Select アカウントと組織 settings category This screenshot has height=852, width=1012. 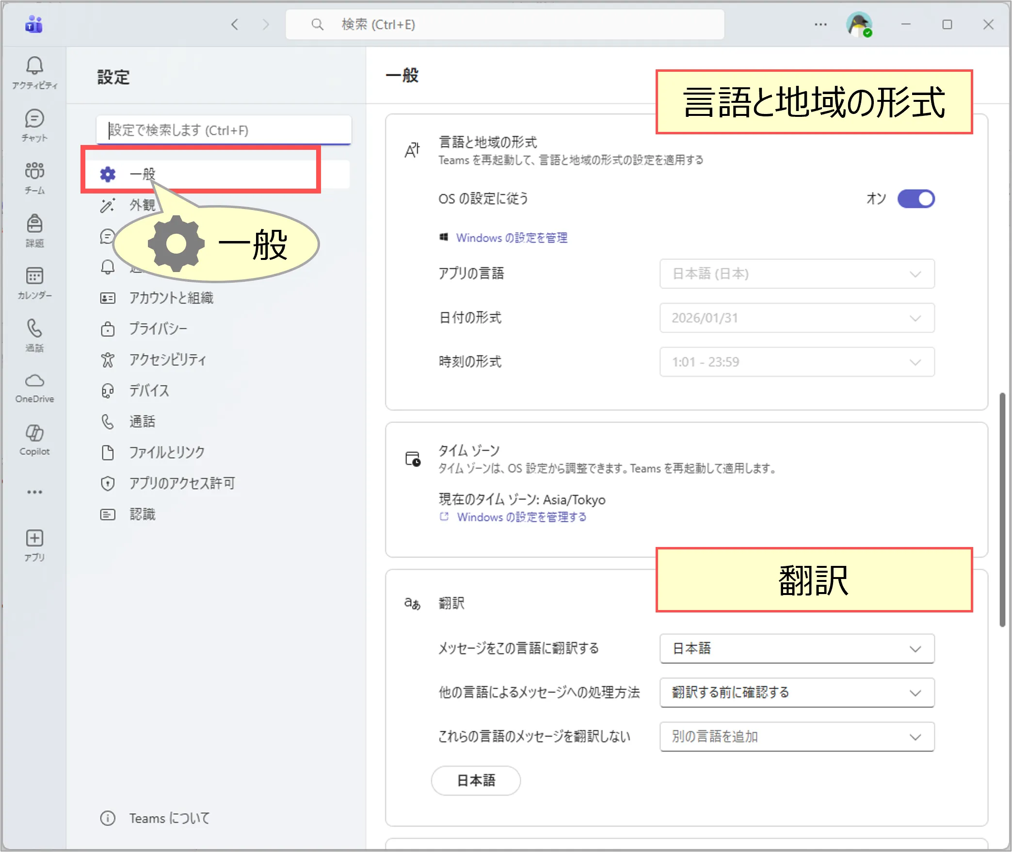point(171,298)
